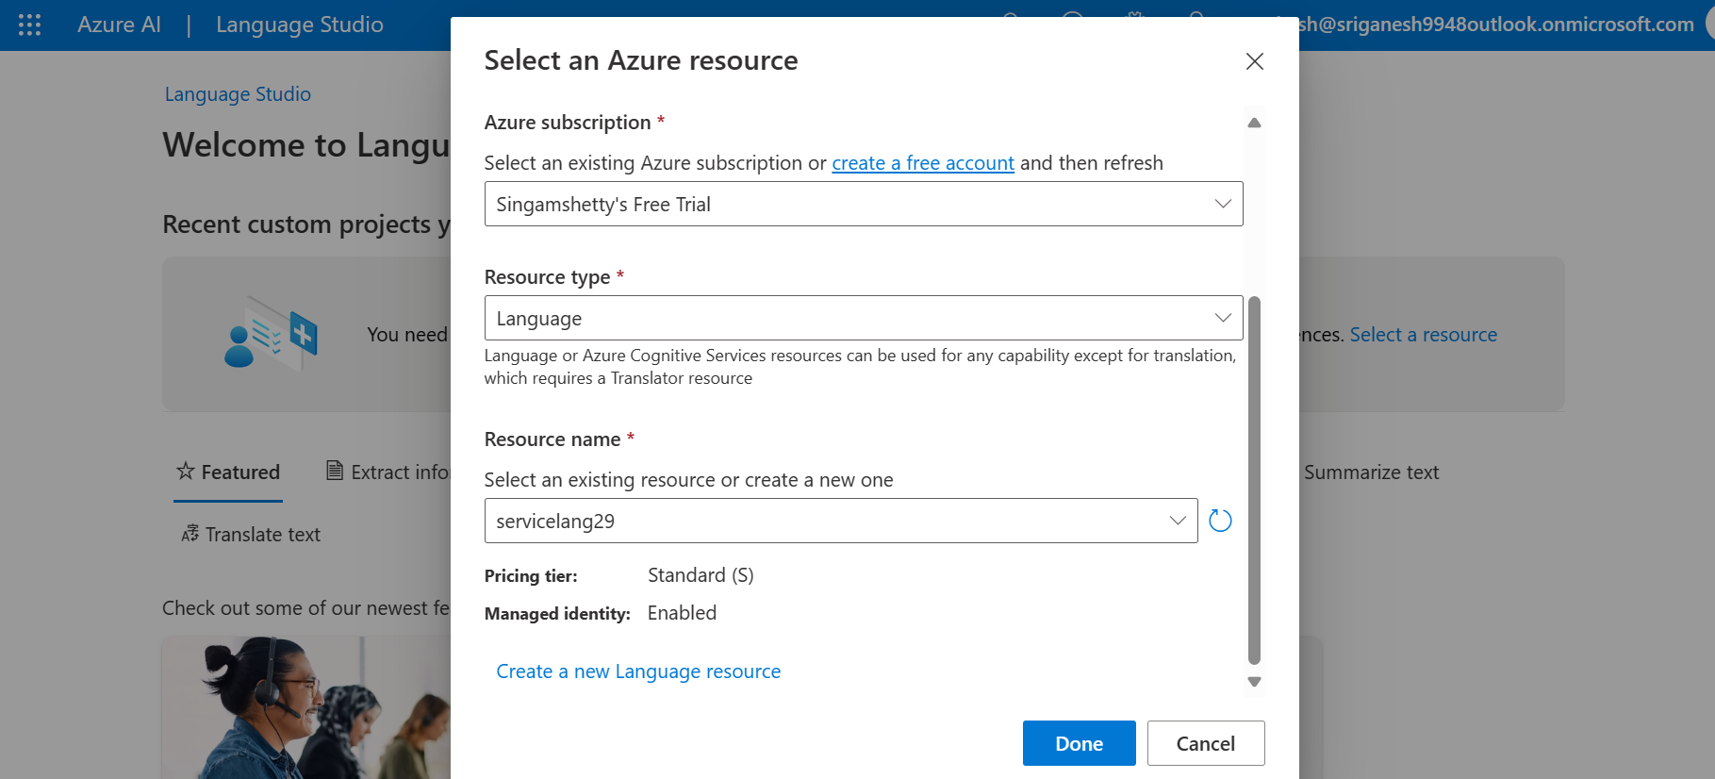The width and height of the screenshot is (1715, 779).
Task: Click the Azure subscription dropdown chevron
Action: tap(1223, 204)
